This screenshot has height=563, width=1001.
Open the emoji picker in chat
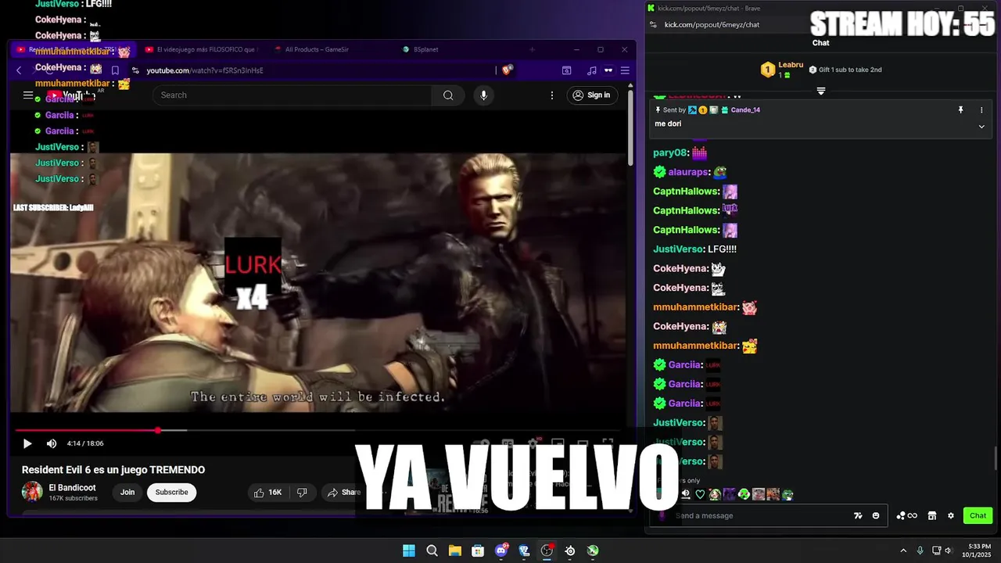click(876, 515)
